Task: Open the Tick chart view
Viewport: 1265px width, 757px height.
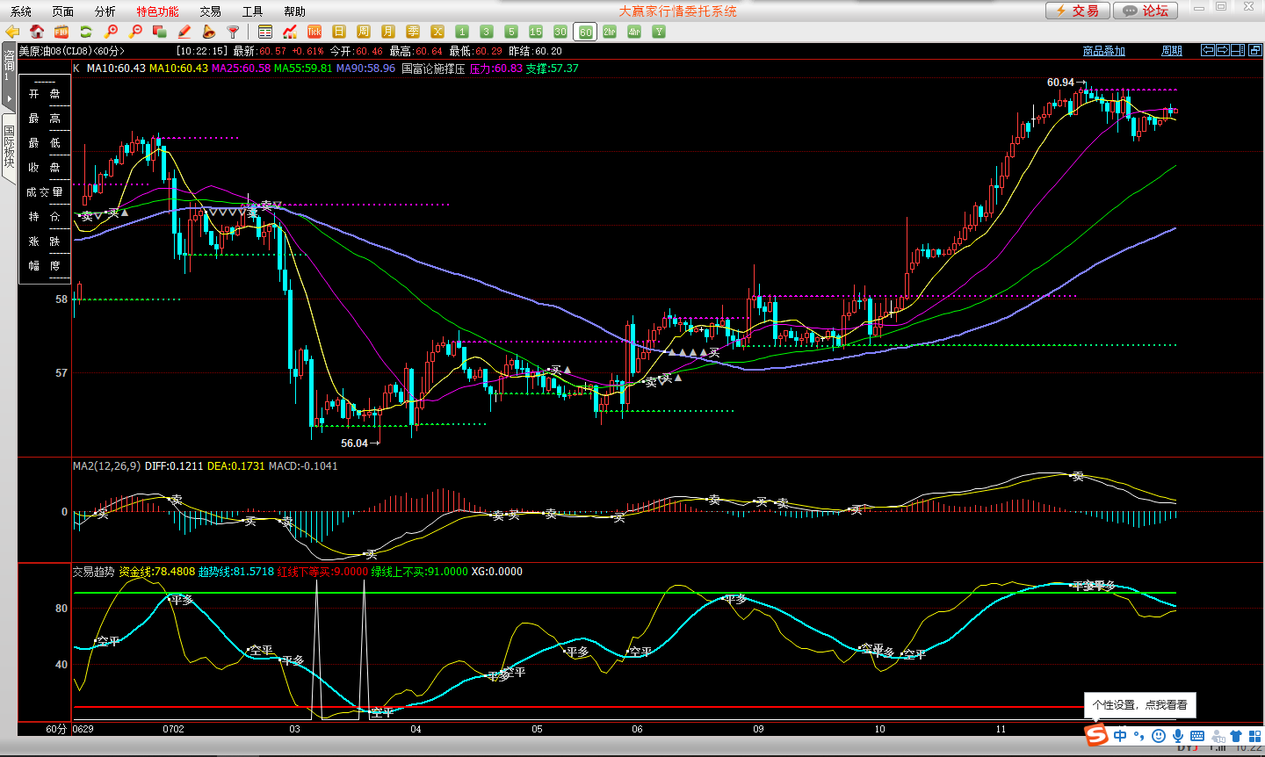Action: tap(314, 32)
